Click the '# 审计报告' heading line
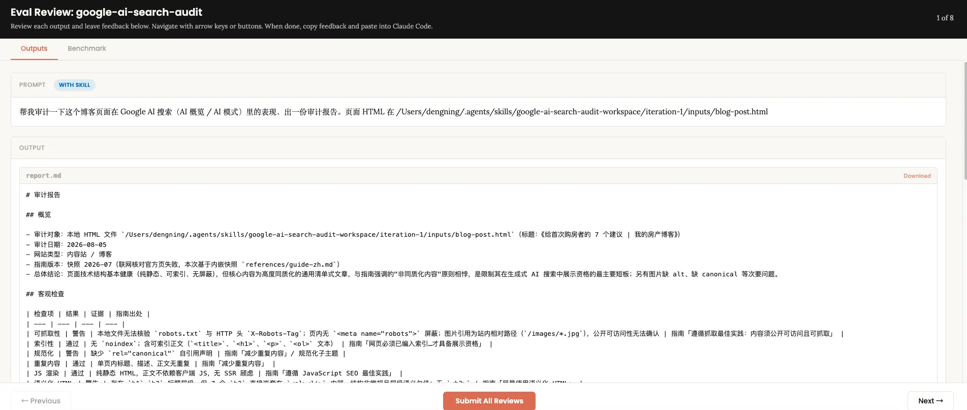Image resolution: width=967 pixels, height=410 pixels. 43,195
